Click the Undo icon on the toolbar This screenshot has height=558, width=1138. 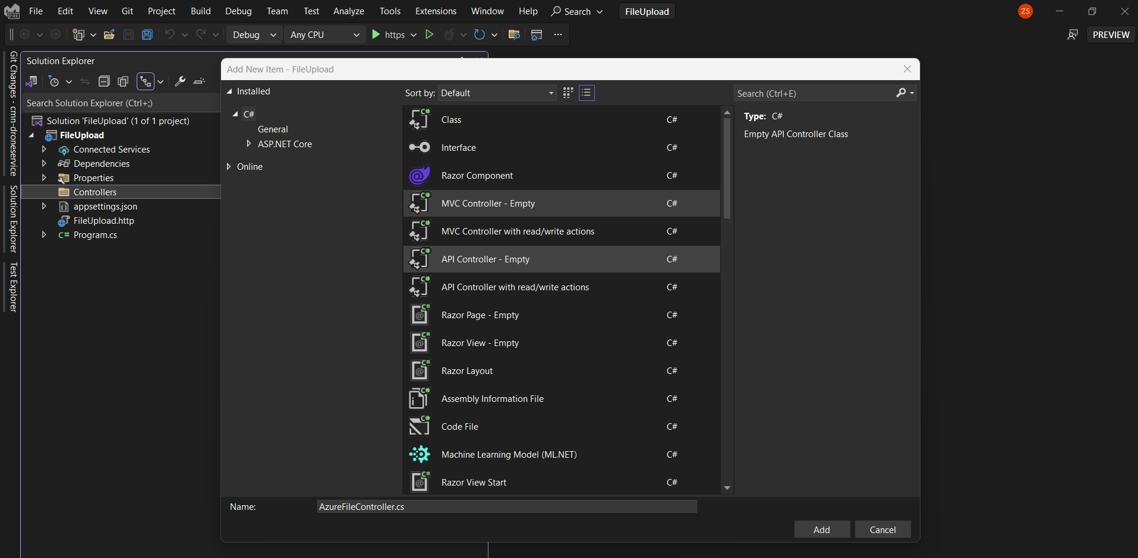click(169, 34)
